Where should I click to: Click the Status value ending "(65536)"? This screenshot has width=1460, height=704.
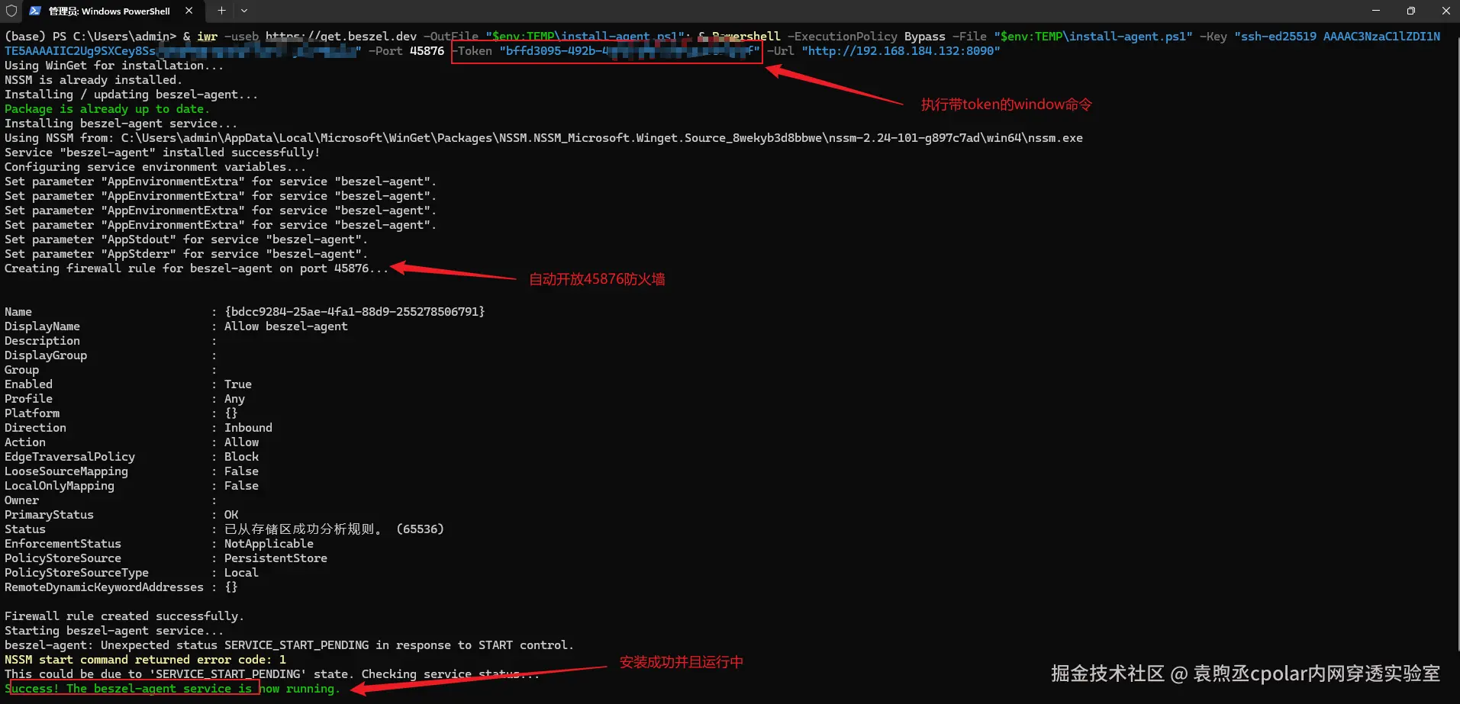334,529
